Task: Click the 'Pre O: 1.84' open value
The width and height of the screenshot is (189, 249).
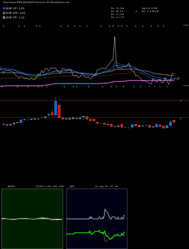Action: click(118, 8)
